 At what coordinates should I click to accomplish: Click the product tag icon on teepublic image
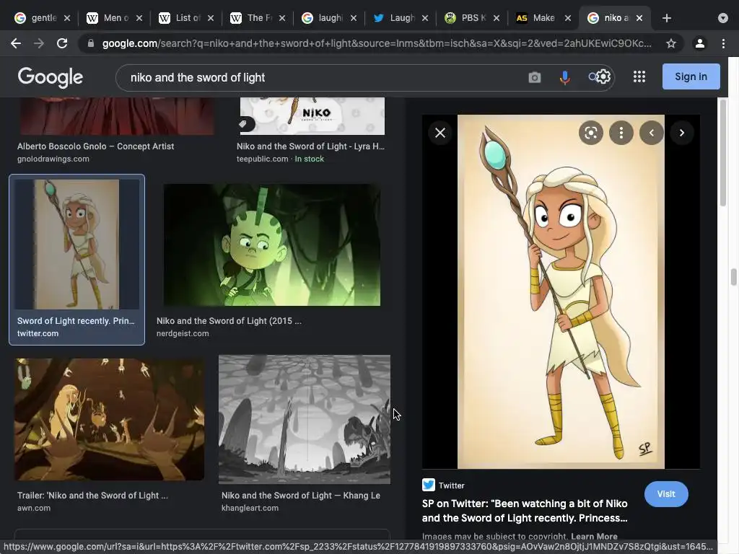pos(243,124)
